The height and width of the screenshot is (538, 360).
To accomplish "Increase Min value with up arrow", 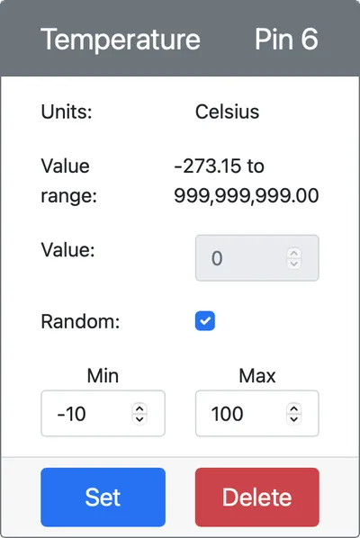I will click(139, 408).
